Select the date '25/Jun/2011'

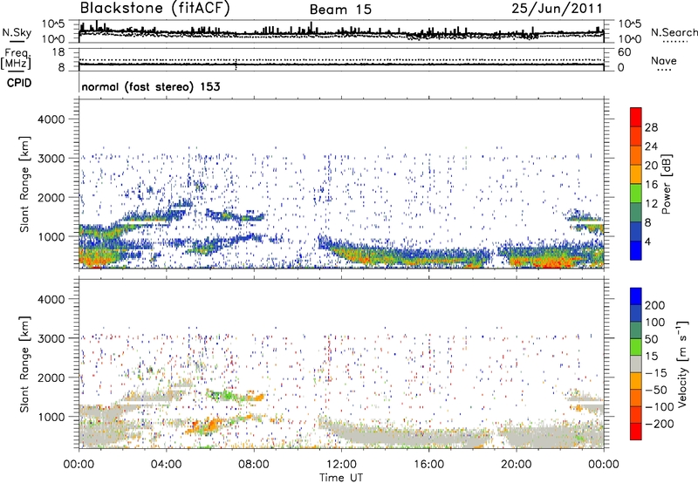[557, 8]
